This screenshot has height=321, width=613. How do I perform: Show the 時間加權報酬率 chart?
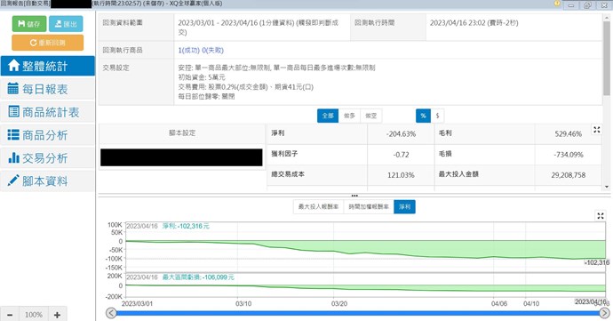pyautogui.click(x=369, y=206)
